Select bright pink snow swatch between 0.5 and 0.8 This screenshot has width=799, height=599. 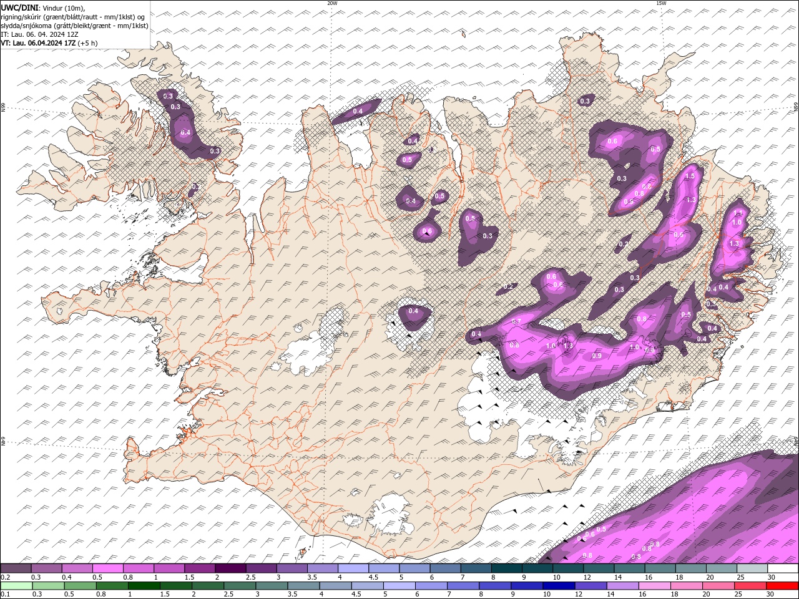point(107,568)
